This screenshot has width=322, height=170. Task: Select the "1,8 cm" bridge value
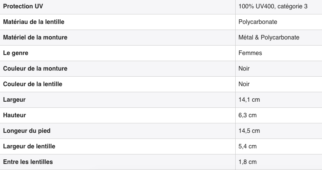click(x=247, y=162)
